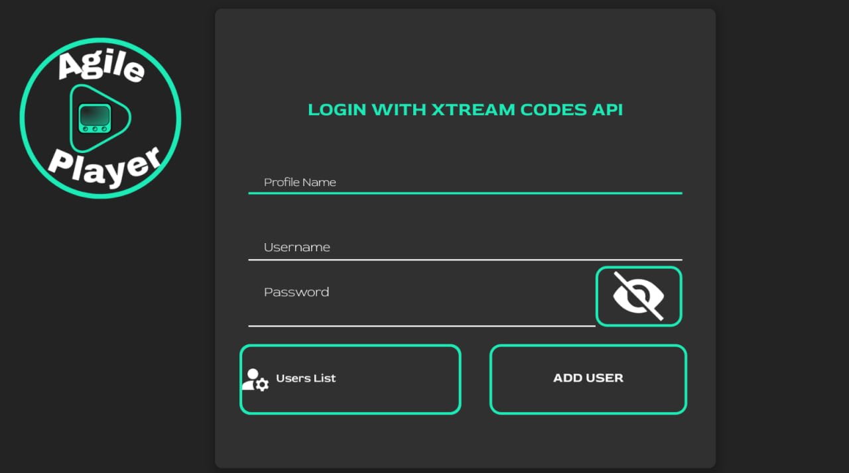Toggle password visibility
This screenshot has height=473, width=849.
(638, 296)
